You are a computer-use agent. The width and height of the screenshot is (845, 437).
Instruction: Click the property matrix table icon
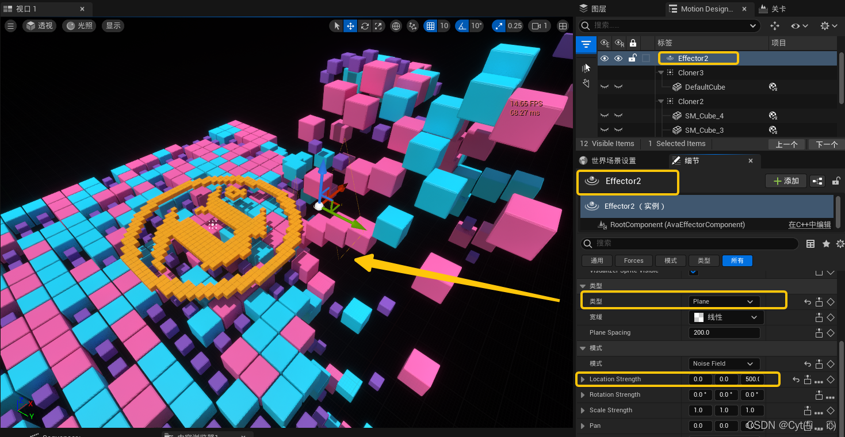810,244
